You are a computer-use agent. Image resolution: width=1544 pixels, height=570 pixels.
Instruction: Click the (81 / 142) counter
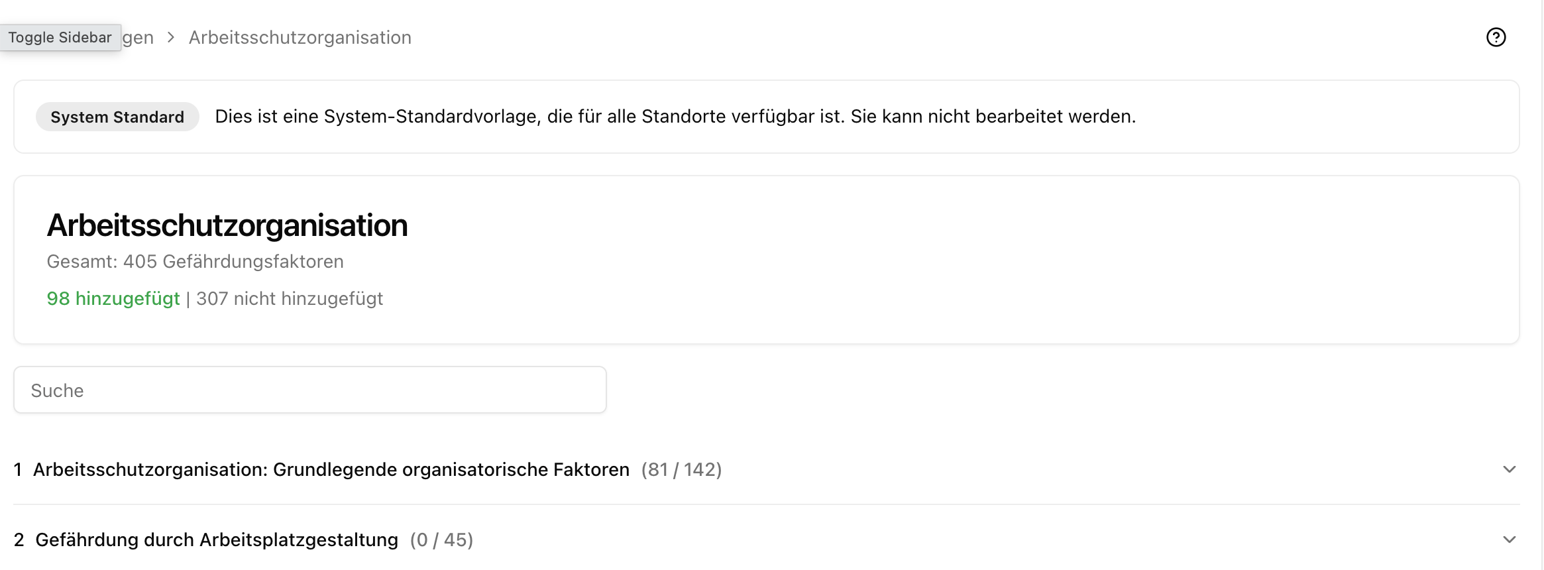(x=681, y=469)
